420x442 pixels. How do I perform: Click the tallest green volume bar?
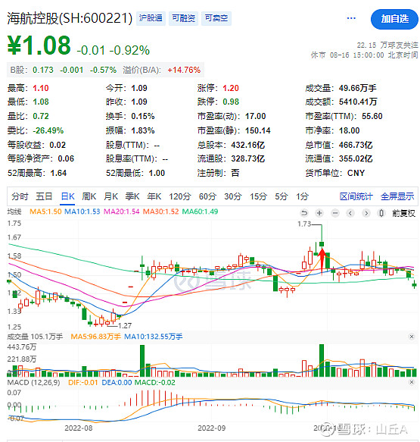tap(322, 361)
